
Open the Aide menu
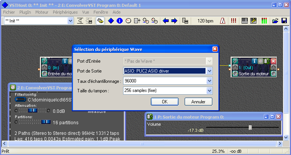click(x=117, y=12)
